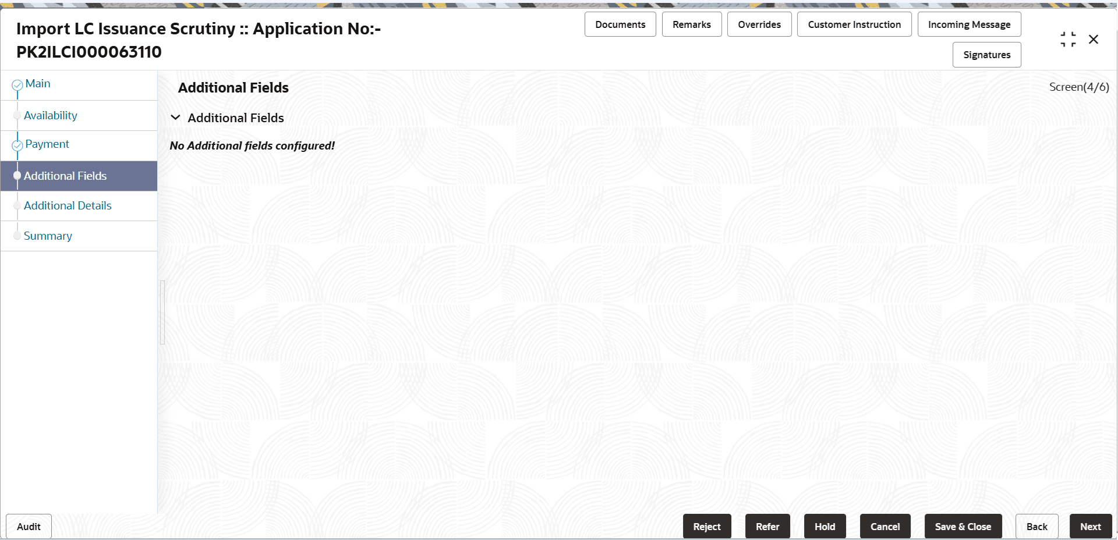Expand the Additional Fields accordion header
The image size is (1118, 540).
(235, 118)
